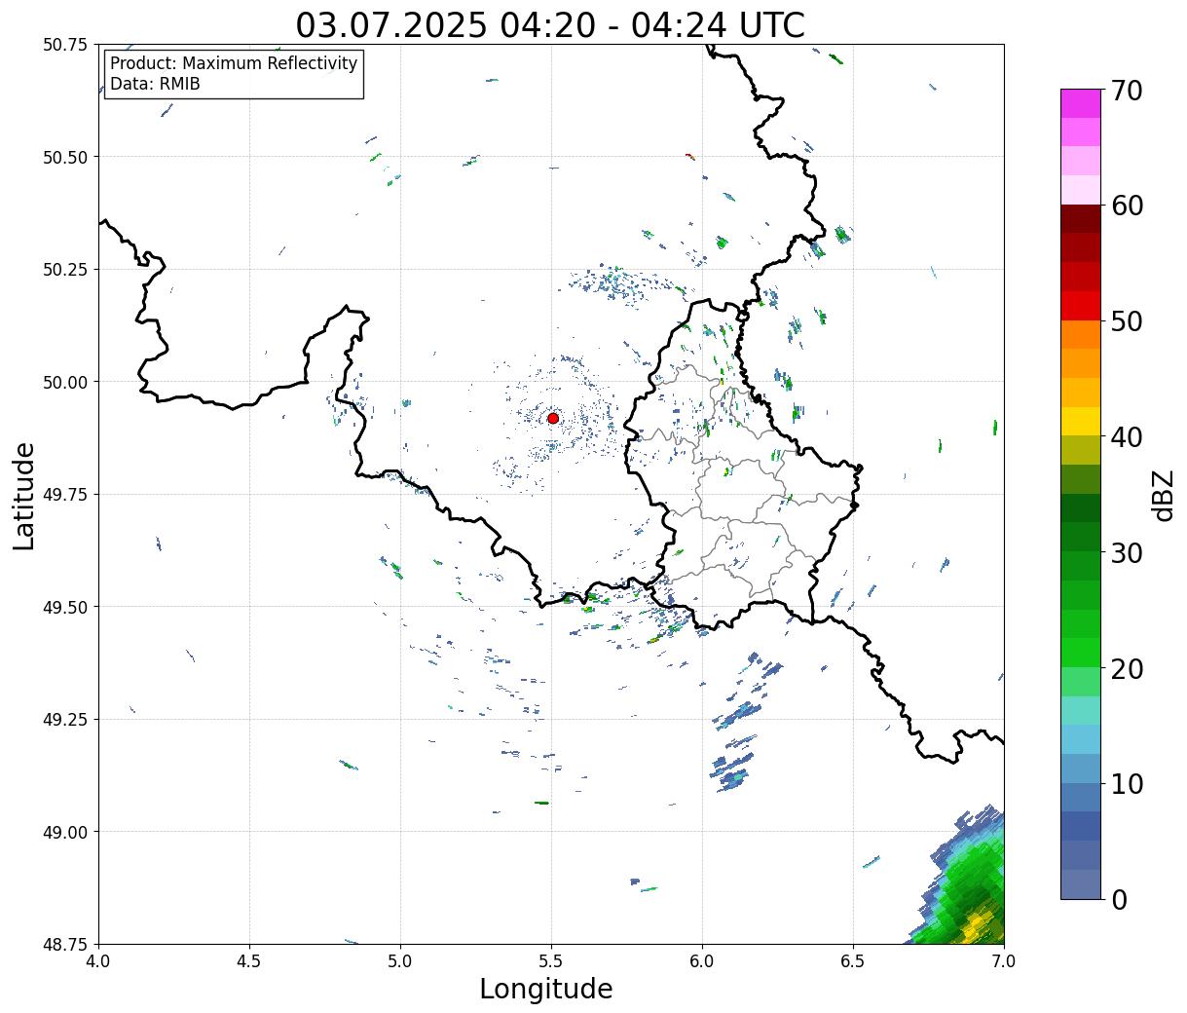Click the 'Longitude' axis label
This screenshot has width=1187, height=1013.
tap(546, 989)
